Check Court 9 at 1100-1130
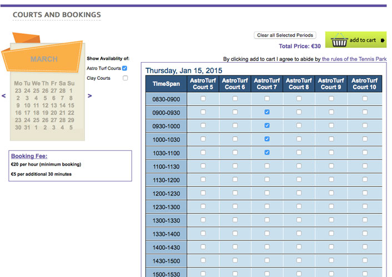 331,166
